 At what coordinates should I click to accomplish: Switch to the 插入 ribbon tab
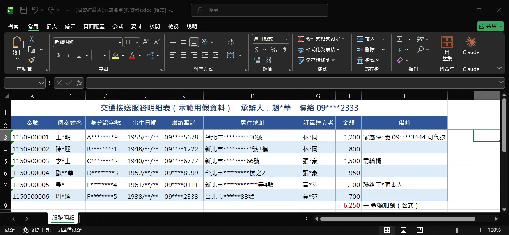click(52, 26)
